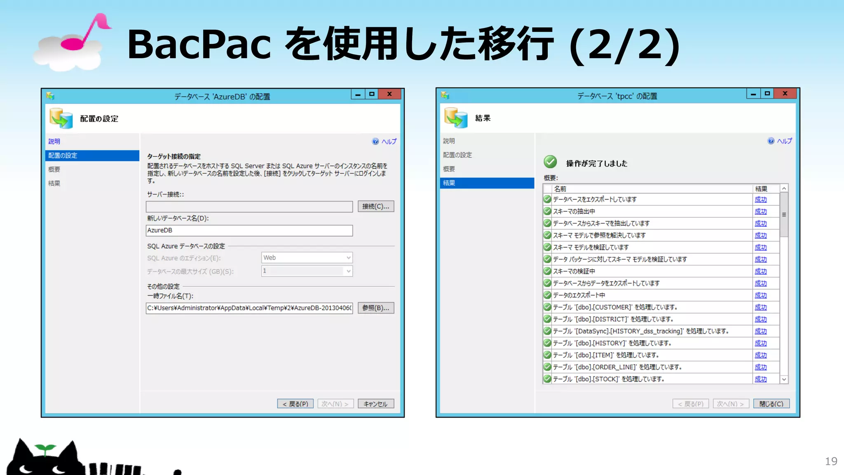844x475 pixels.
Task: Click 成功 link for [dbo].[ORDER_LINE] row
Action: [x=761, y=367]
